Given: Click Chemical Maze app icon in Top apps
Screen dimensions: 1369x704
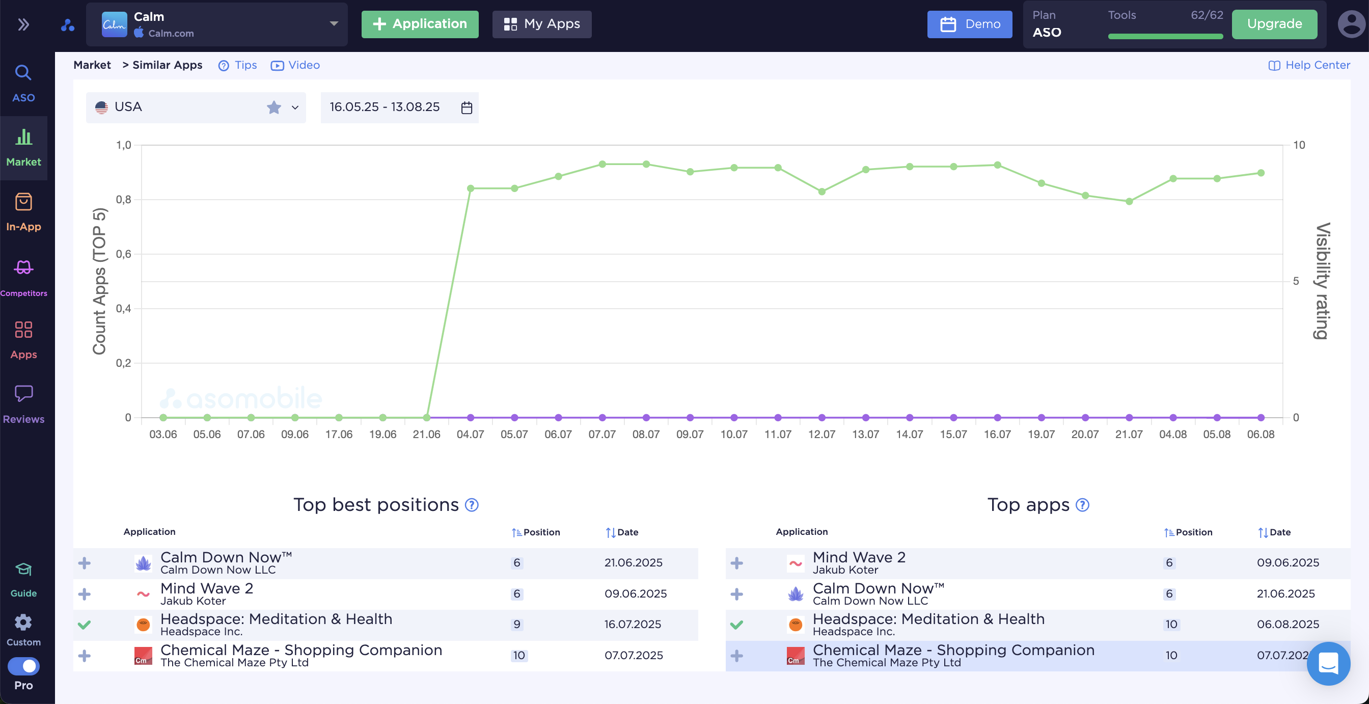Looking at the screenshot, I should (x=796, y=656).
